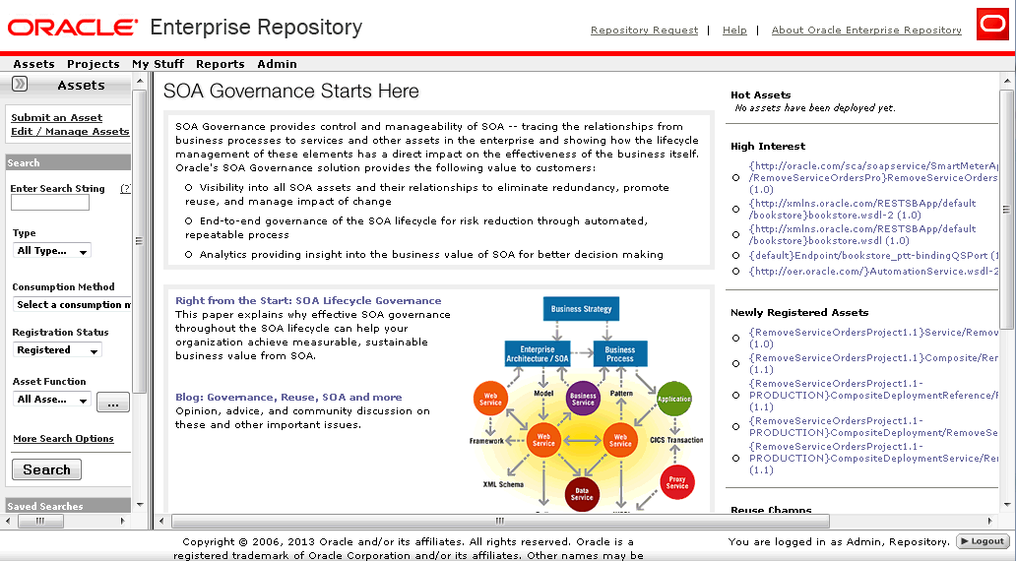Open the My Stuff menu
The width and height of the screenshot is (1016, 561).
[x=158, y=64]
